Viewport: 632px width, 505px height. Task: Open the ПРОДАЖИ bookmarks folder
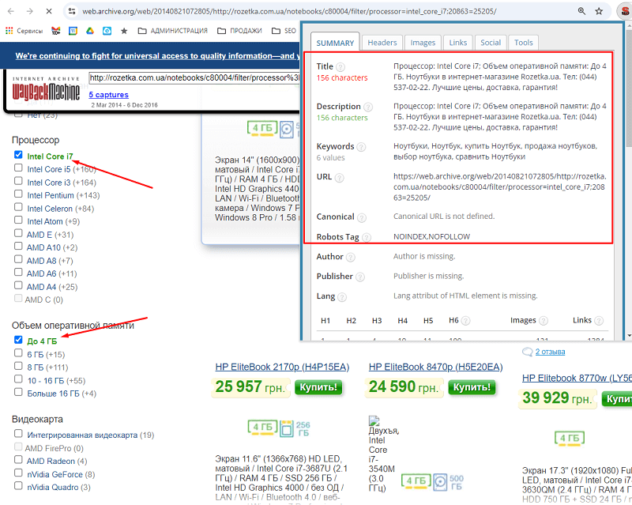(x=239, y=31)
